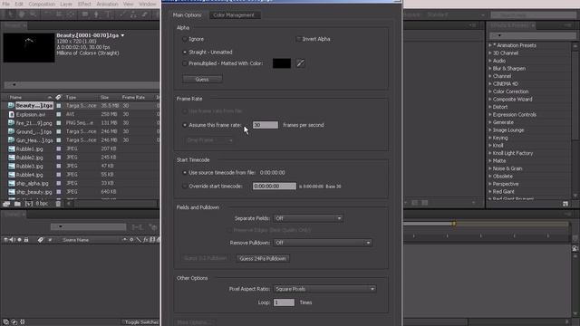Open the Separate Fields dropdown

(x=308, y=218)
